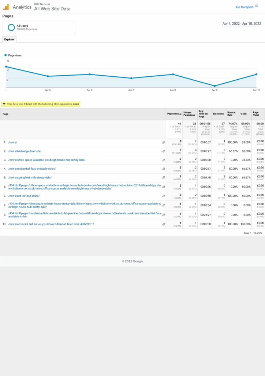Click the Bounce Rate column header
This screenshot has width=265, height=376.
[x=231, y=114]
